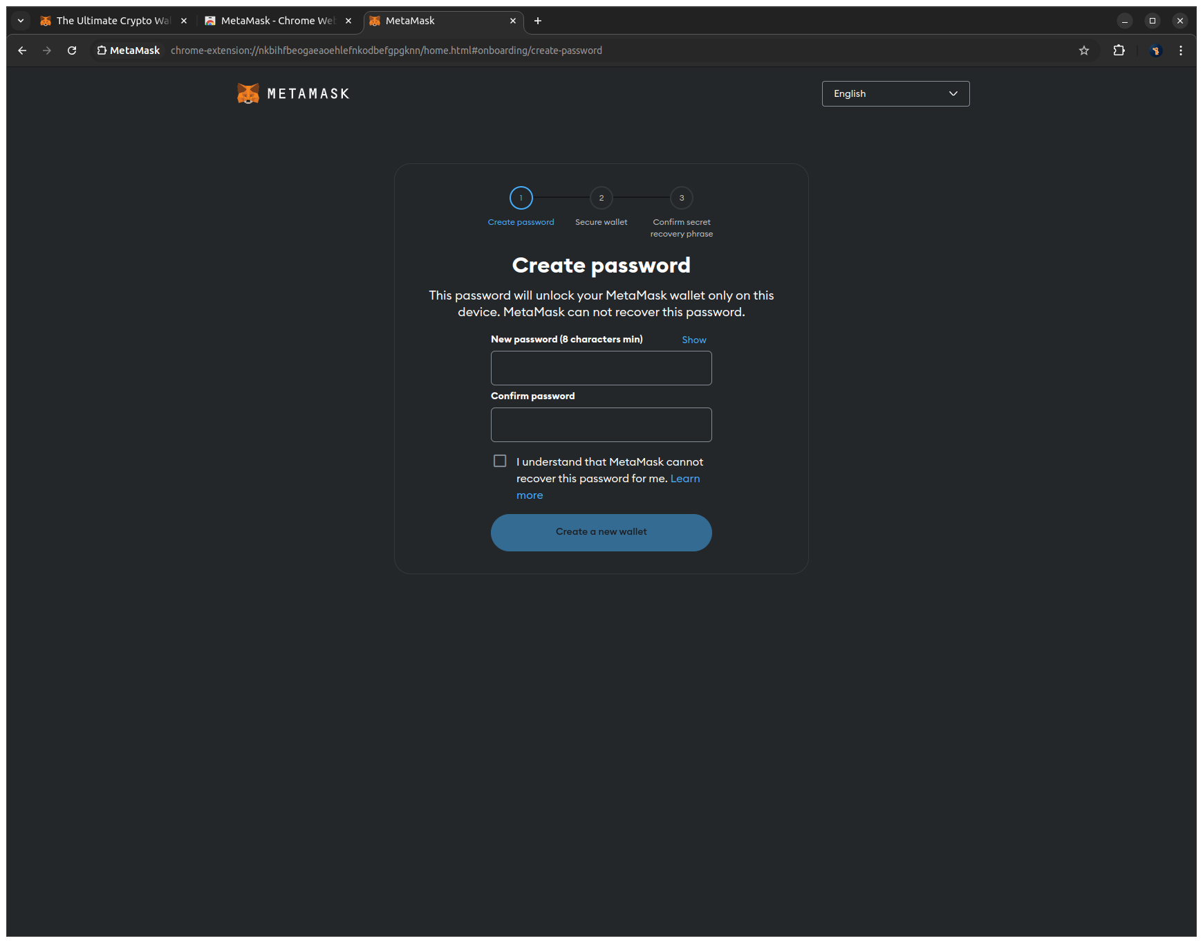Click step 2 Secure wallet circle

click(x=601, y=198)
